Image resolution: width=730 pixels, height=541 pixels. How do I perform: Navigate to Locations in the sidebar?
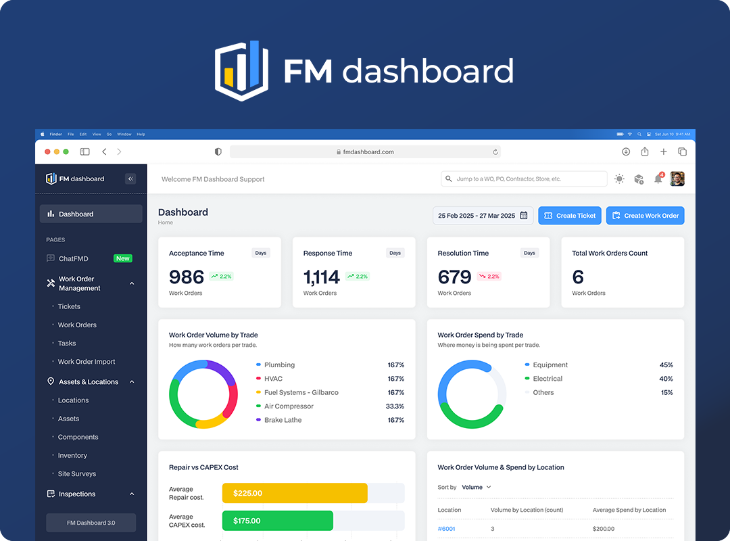pos(73,400)
